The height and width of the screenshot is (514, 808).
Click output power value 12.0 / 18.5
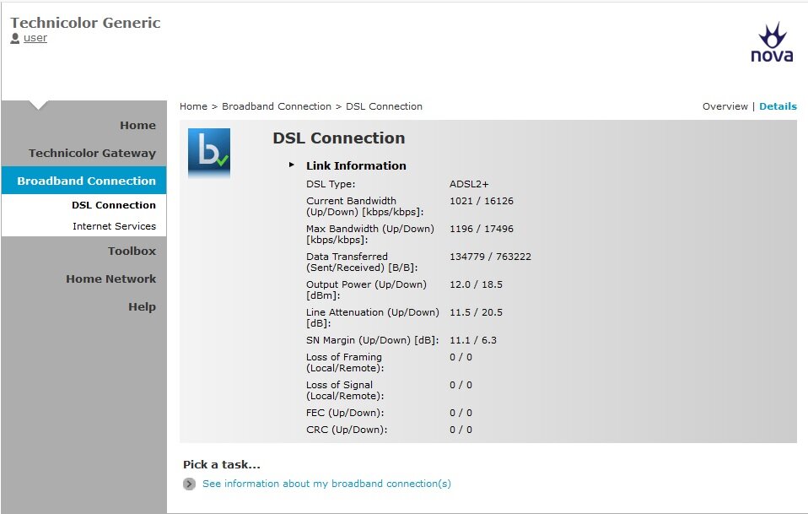point(476,284)
